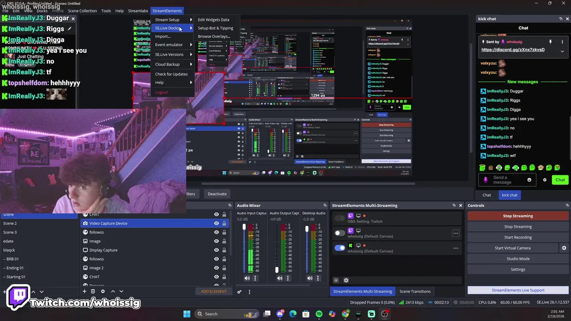This screenshot has width=571, height=321.
Task: Open pinned message three-dot menu
Action: [562, 41]
